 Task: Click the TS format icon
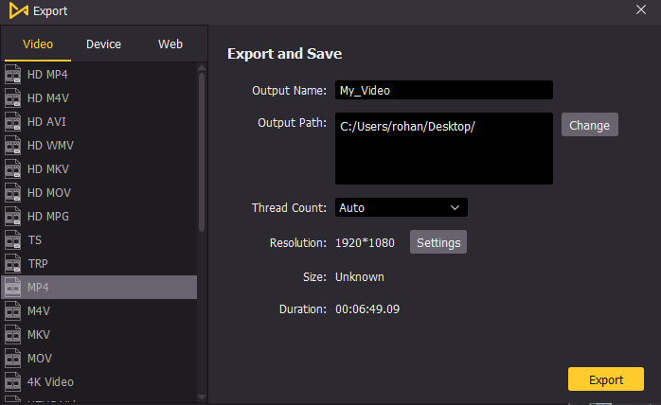[x=12, y=240]
